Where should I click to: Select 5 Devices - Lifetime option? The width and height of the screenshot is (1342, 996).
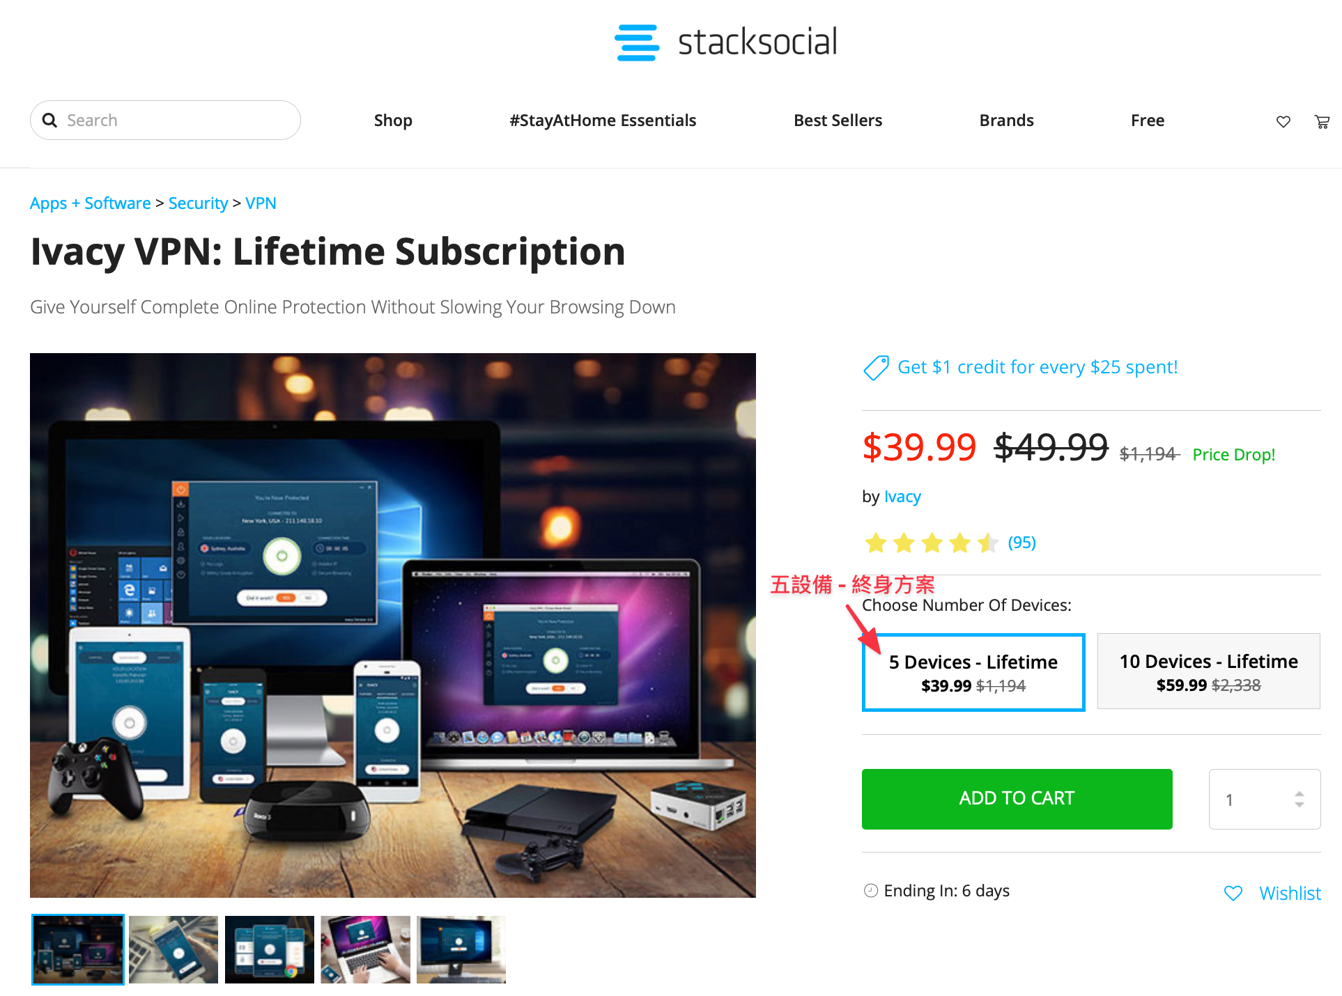tap(973, 672)
